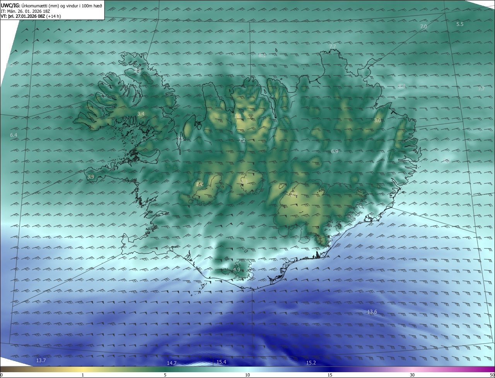The image size is (495, 378).
Task: Click the colorbar tick label 0
Action: pyautogui.click(x=2, y=375)
